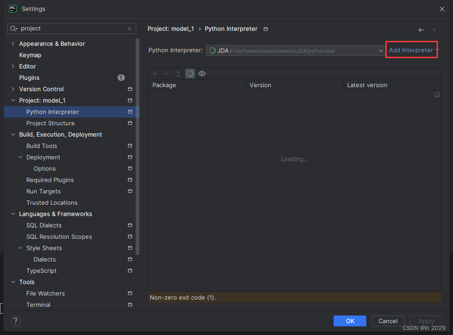Click project-level icon beside Python Interpreter breadcrumb

pyautogui.click(x=266, y=29)
